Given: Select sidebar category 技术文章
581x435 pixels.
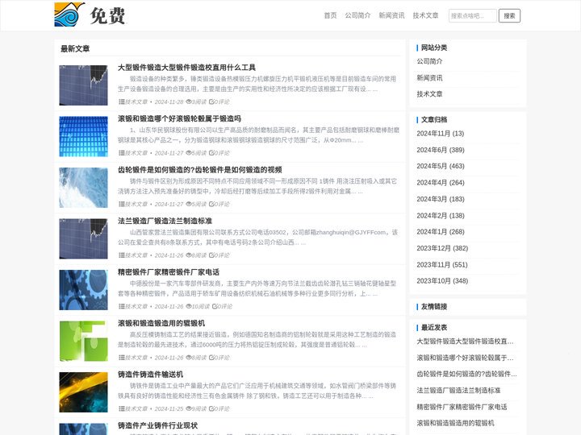Looking at the screenshot, I should [x=429, y=94].
